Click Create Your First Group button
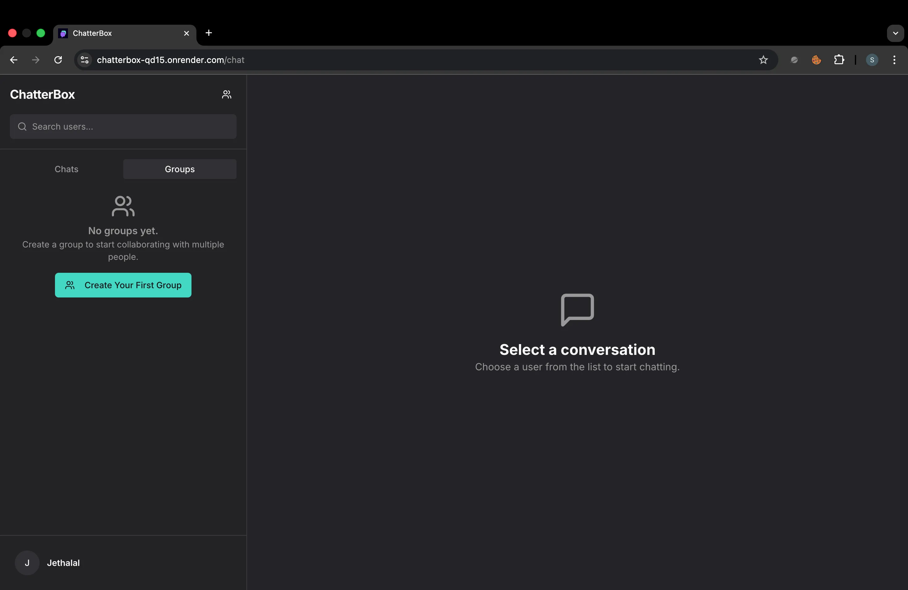 click(x=123, y=285)
